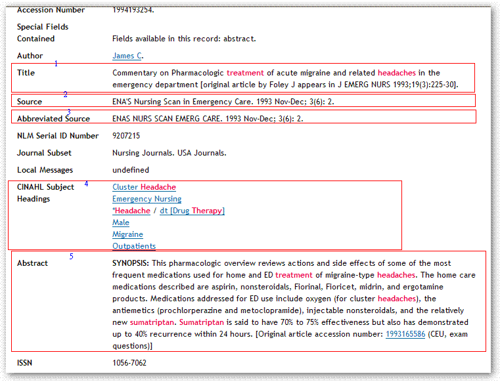Select the Accession Number value 1994193254
Viewport: 500px width, 382px height.
pyautogui.click(x=133, y=11)
